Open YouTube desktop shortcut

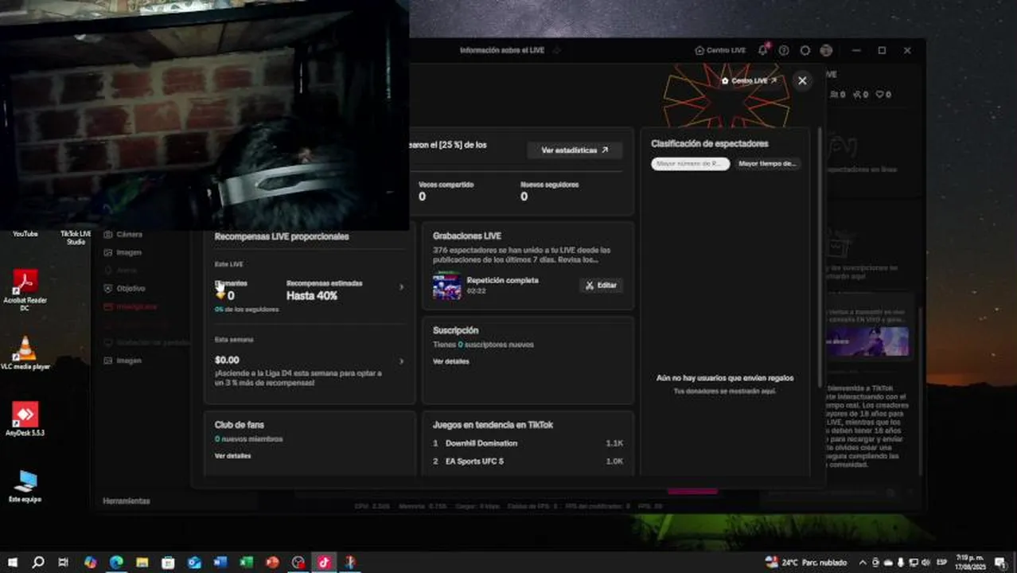[25, 234]
